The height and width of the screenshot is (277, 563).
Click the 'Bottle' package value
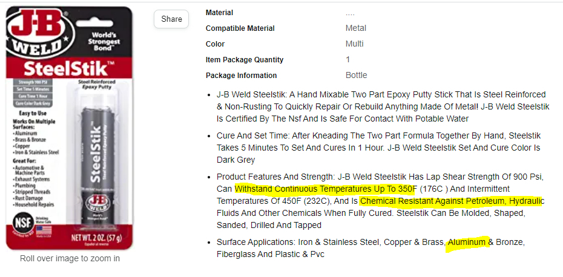356,76
